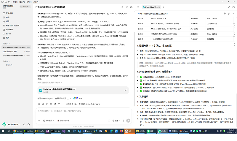Give the reply a thumbs up
Viewport: 237px width, 141px height.
(x=43, y=104)
